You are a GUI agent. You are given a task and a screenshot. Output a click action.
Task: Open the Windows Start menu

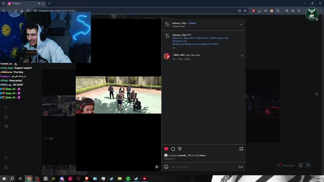pyautogui.click(x=4, y=179)
